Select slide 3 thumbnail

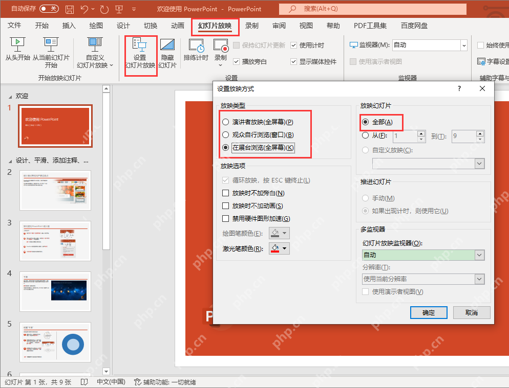55,241
